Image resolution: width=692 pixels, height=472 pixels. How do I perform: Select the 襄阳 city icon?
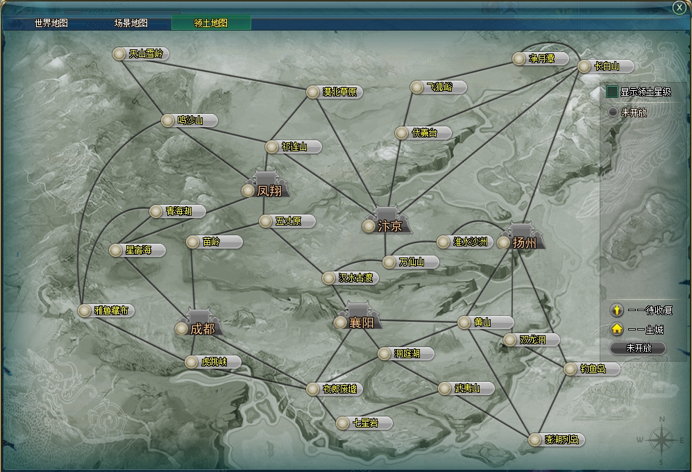pyautogui.click(x=357, y=317)
